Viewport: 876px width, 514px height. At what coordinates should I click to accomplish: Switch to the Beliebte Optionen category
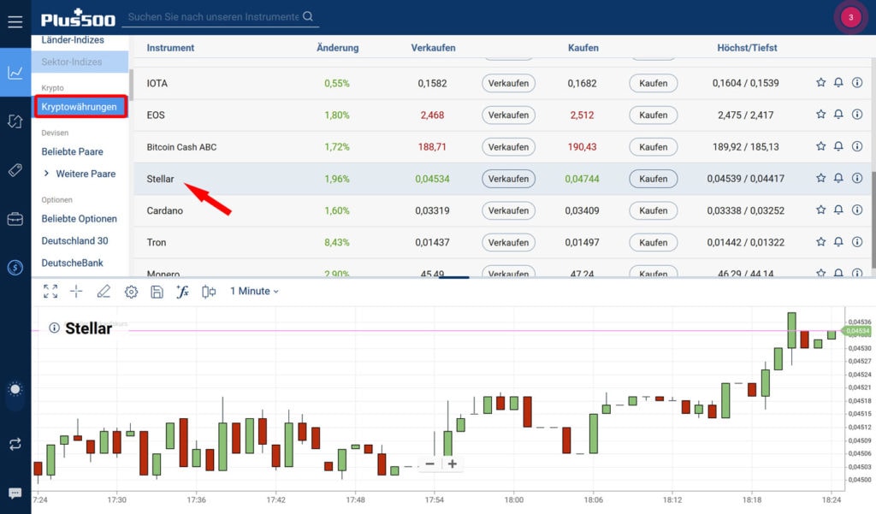point(80,219)
